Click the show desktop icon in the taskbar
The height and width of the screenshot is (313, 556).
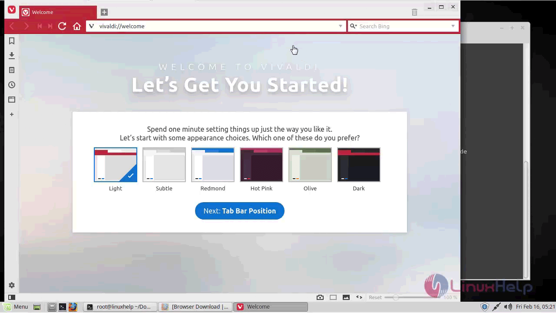37,307
